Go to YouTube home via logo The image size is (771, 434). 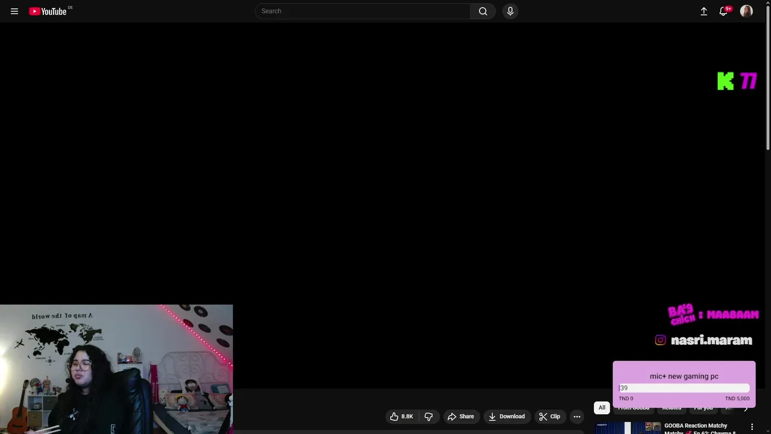click(48, 11)
